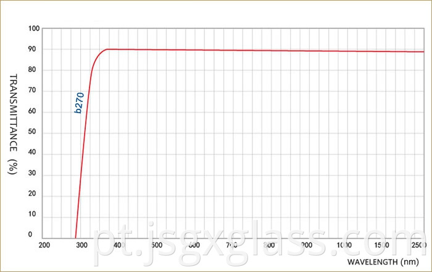Click the 50 y-axis tick label

[35, 132]
